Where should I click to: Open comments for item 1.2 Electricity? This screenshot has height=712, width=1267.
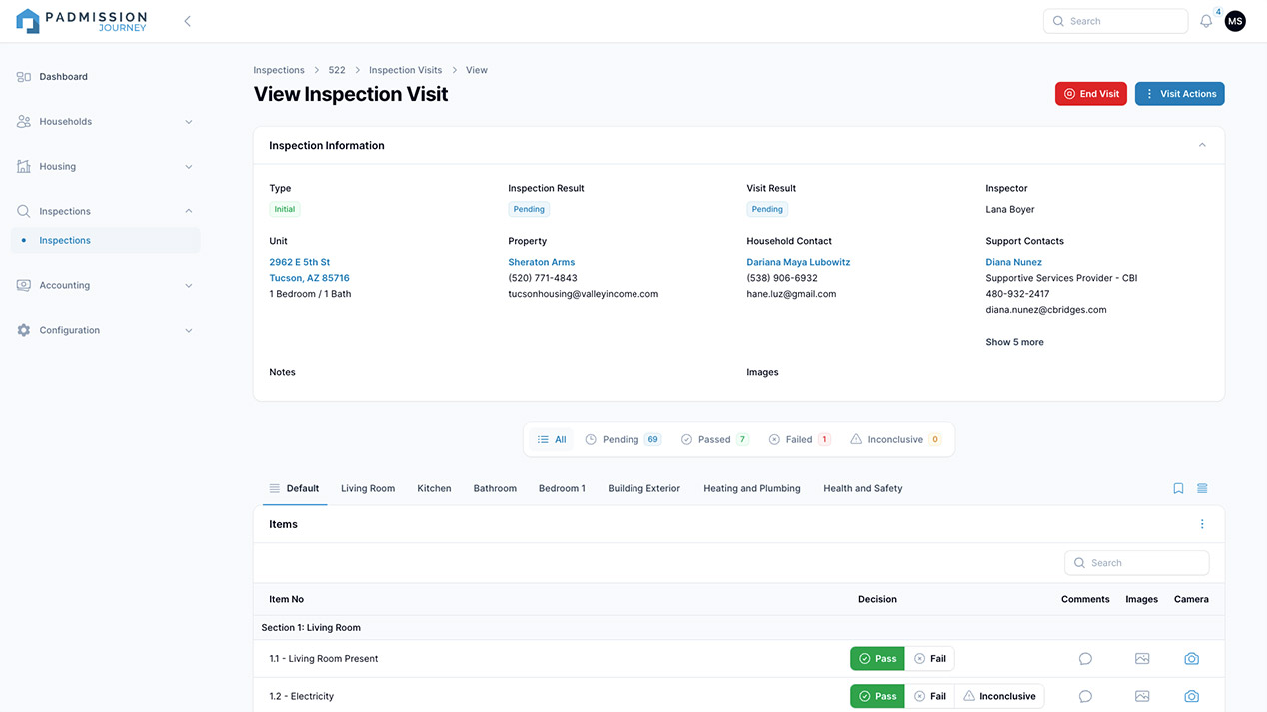[1085, 696]
